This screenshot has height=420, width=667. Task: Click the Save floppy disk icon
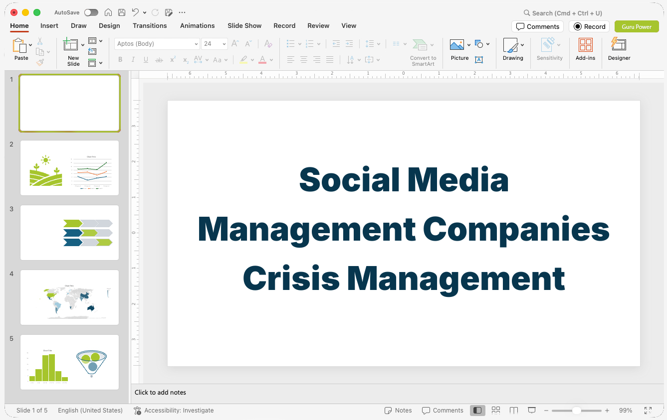pos(122,12)
